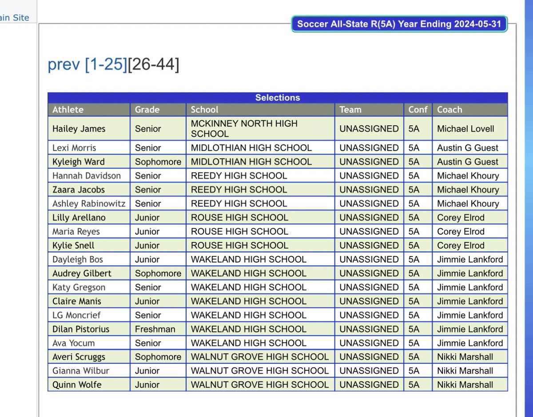Select athlete Ashley Rabinowitz
Viewport: 533px width, 417px height.
tap(89, 204)
